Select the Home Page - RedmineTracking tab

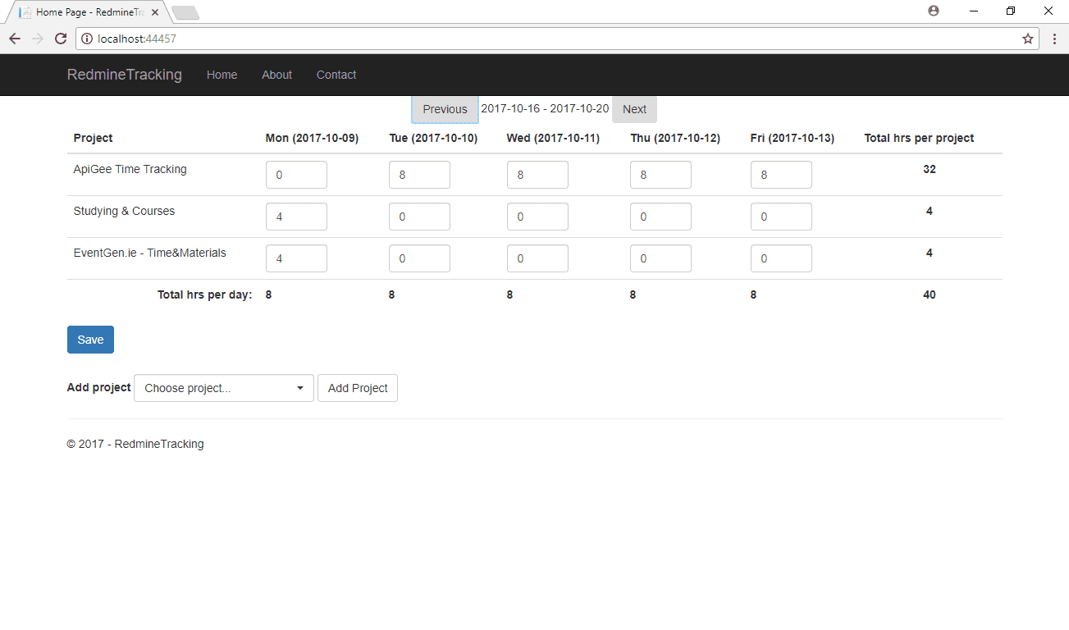[x=89, y=12]
